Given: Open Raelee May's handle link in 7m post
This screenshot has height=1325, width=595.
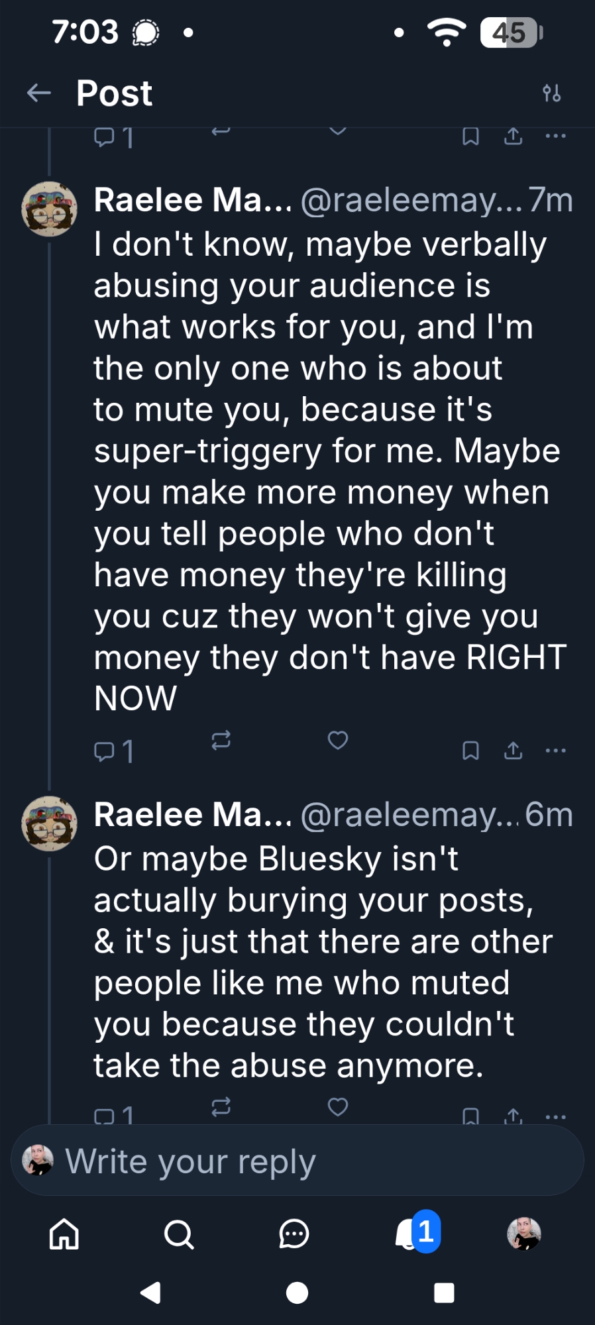Looking at the screenshot, I should (411, 200).
